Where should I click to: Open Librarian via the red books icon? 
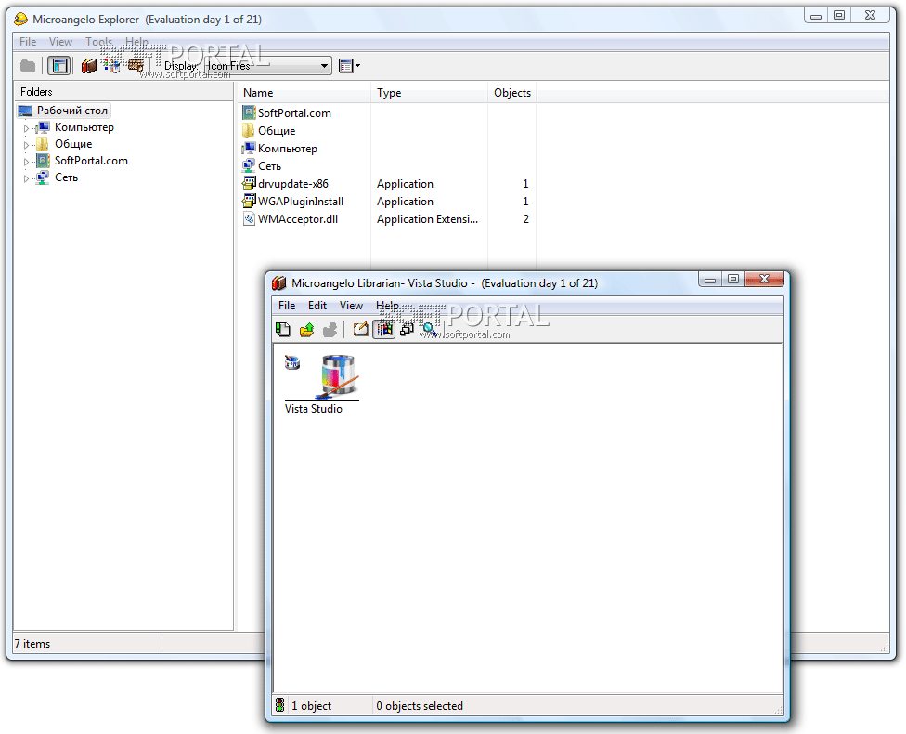pyautogui.click(x=88, y=66)
